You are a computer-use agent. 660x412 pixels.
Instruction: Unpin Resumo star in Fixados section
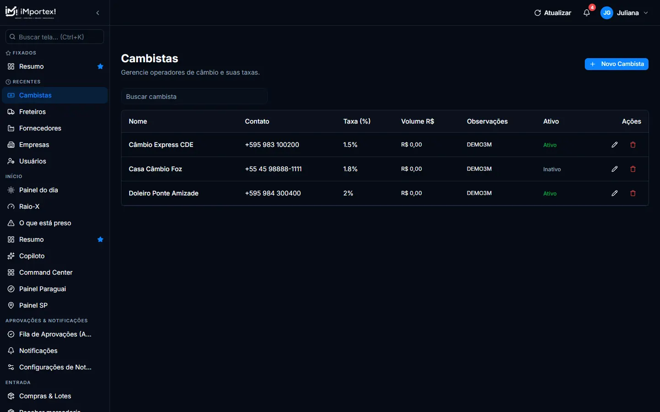click(100, 66)
